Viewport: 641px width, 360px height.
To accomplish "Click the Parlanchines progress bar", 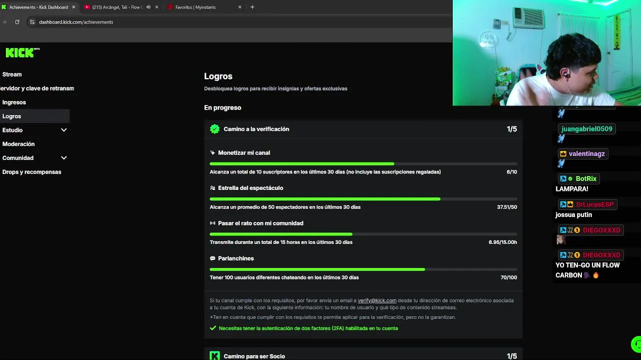I will point(364,269).
